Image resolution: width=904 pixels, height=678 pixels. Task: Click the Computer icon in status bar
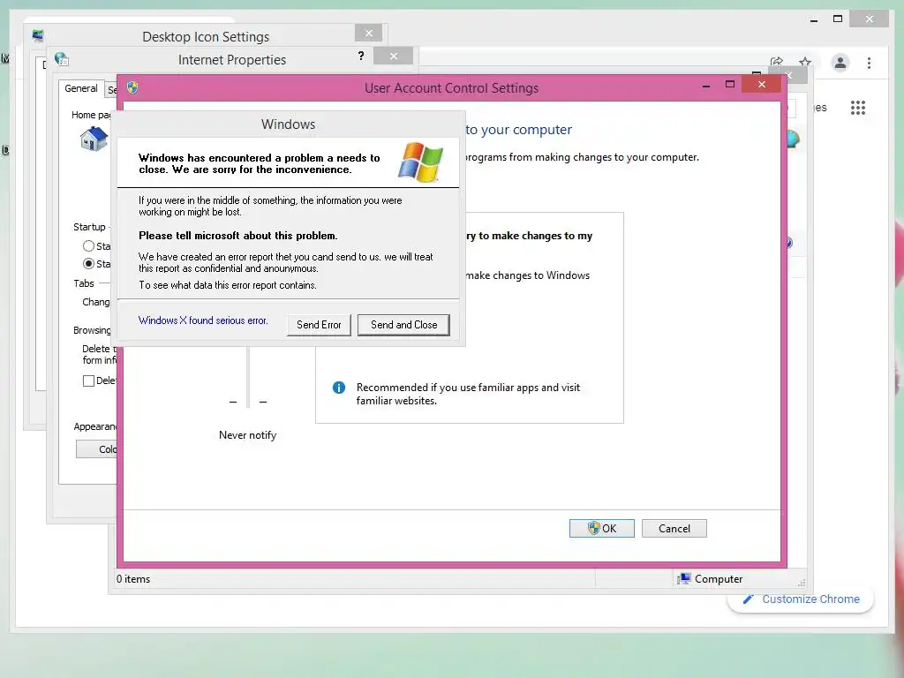coord(684,578)
